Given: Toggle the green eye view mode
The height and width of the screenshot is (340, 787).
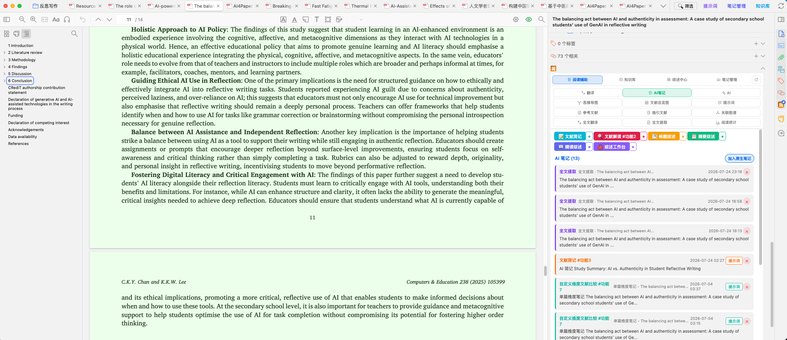Looking at the screenshot, I should click(529, 19).
